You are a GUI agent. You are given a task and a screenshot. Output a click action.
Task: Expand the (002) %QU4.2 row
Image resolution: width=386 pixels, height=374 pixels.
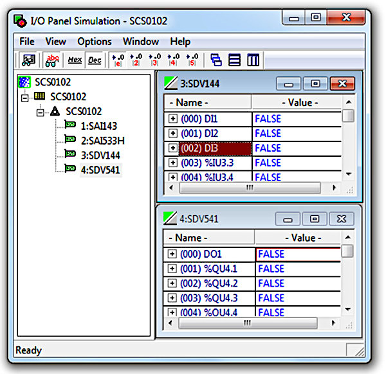172,283
